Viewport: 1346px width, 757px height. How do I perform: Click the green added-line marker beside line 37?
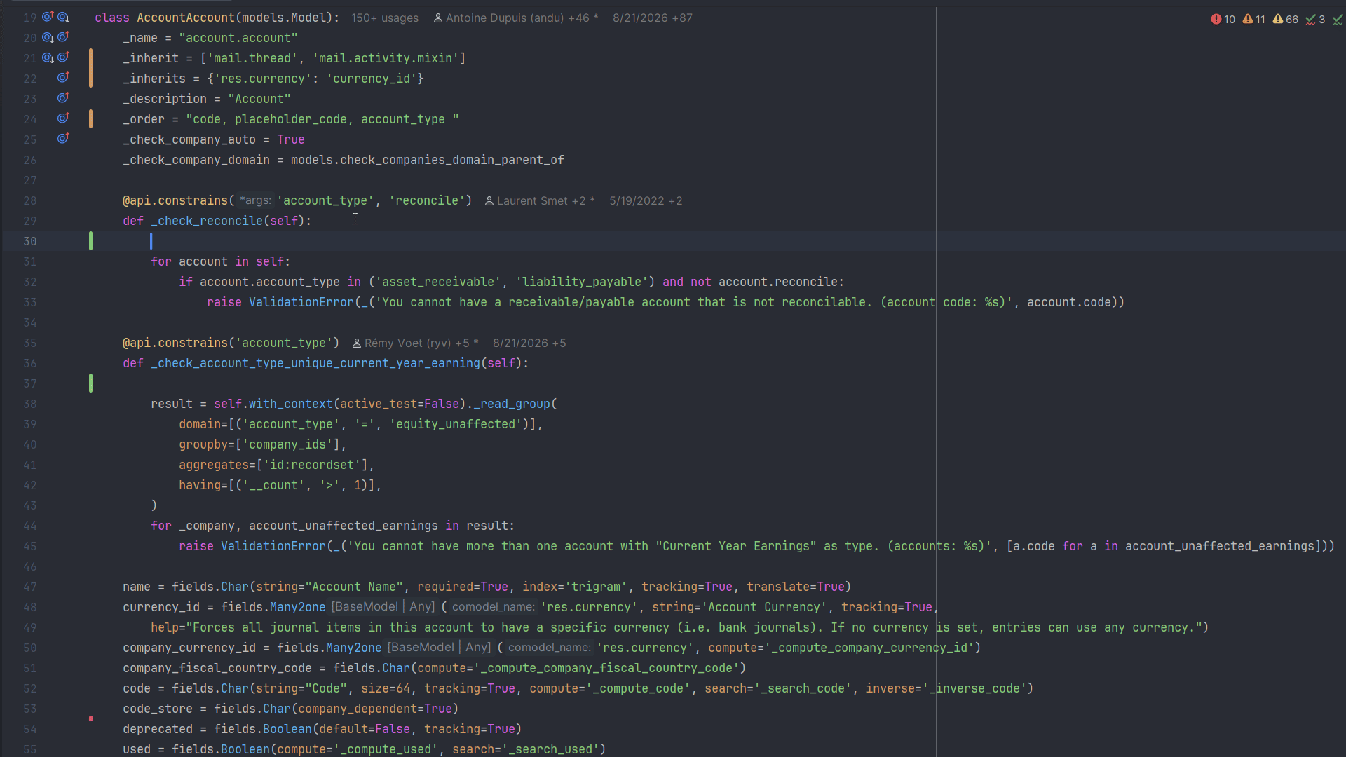pos(90,383)
